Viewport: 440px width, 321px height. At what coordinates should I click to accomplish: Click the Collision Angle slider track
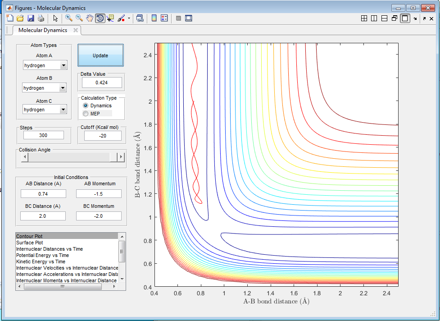pyautogui.click(x=68, y=157)
